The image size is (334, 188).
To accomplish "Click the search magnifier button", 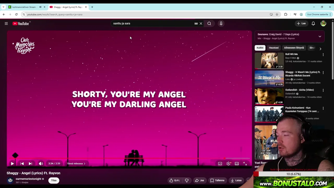I will (x=209, y=23).
